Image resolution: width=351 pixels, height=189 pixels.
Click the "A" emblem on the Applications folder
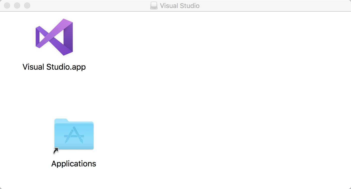(x=74, y=135)
